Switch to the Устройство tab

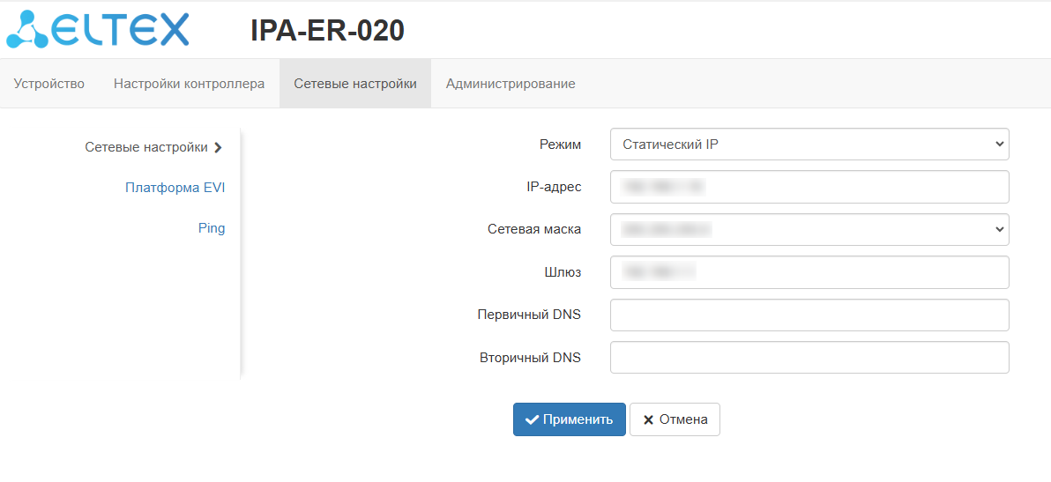point(49,84)
